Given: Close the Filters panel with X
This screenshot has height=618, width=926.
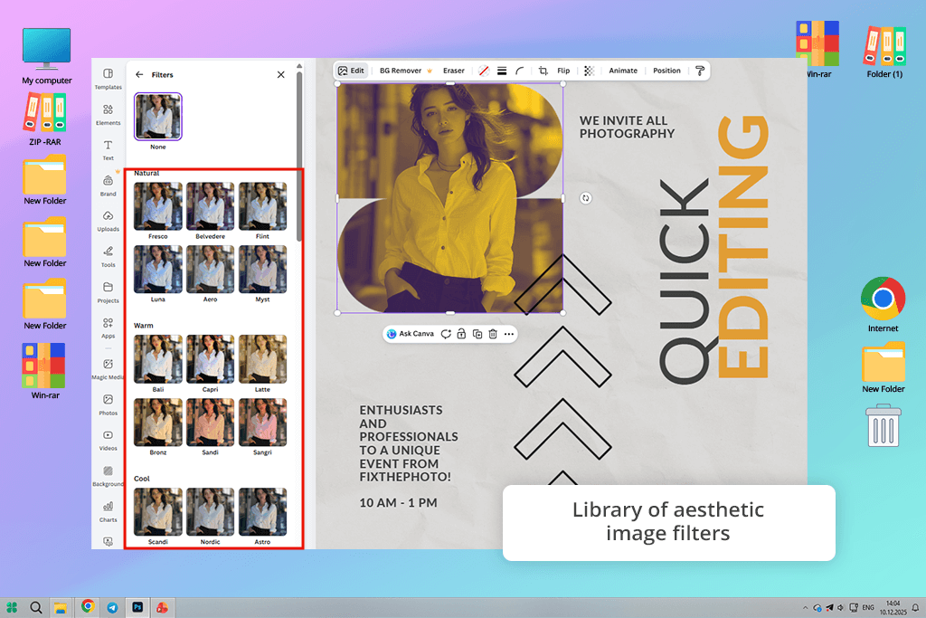Looking at the screenshot, I should point(281,74).
